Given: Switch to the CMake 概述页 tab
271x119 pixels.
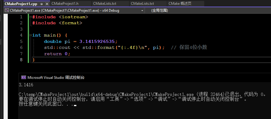Looking at the screenshot, I should [180, 4].
